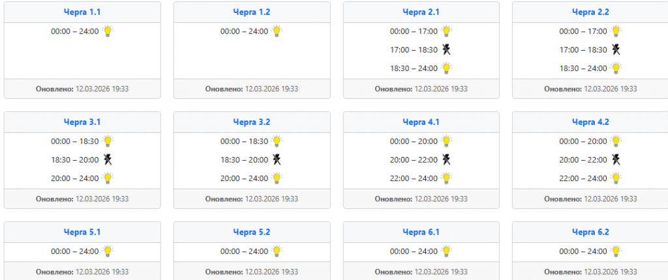Screen dimensions: 668x280
Task: Open the Черга 5.2 heading link
Action: 251,232
